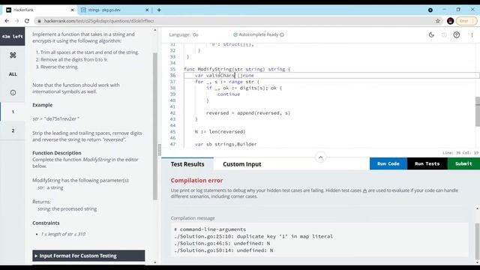Click line number 42 in gutter

point(172,113)
